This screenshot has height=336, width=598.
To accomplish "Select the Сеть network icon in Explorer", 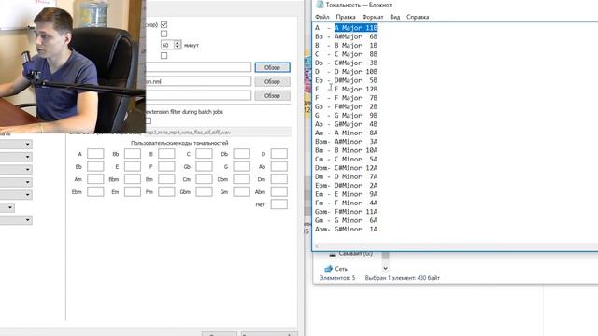I will pos(328,269).
